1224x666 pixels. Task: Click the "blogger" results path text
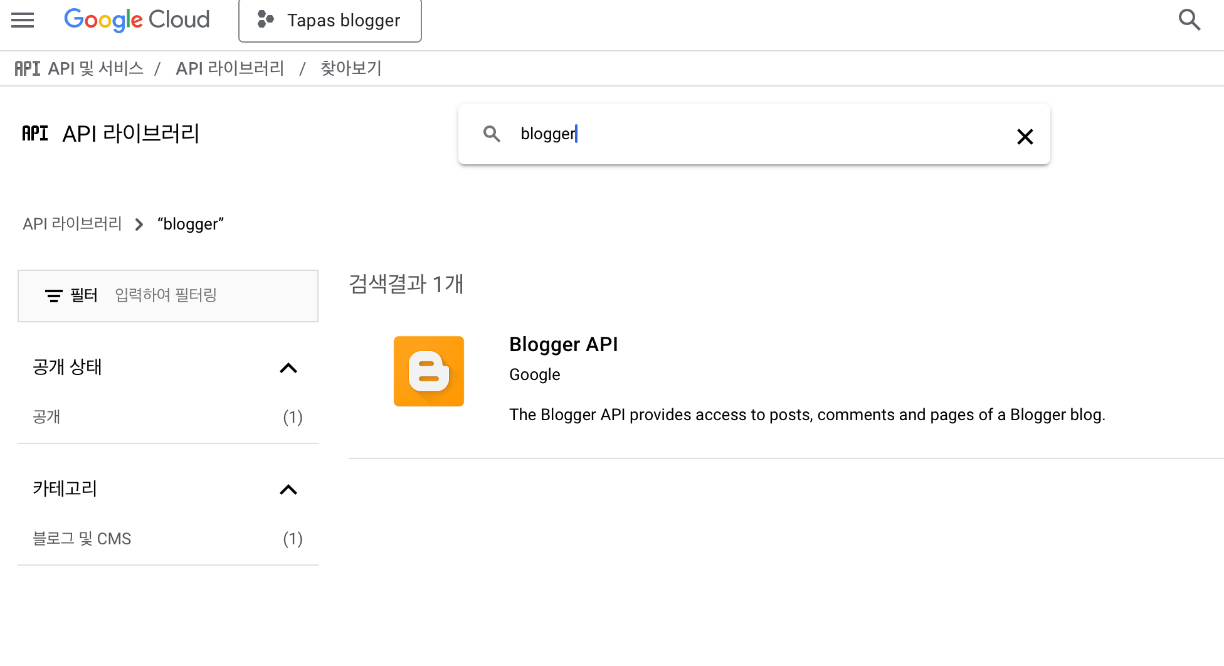[191, 224]
